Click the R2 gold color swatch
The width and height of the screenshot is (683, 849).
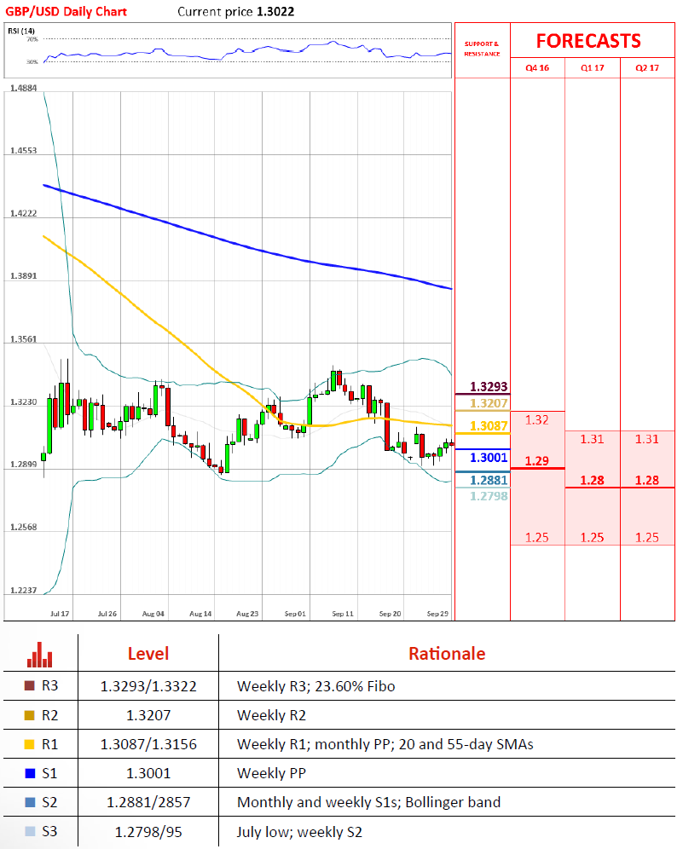30,715
